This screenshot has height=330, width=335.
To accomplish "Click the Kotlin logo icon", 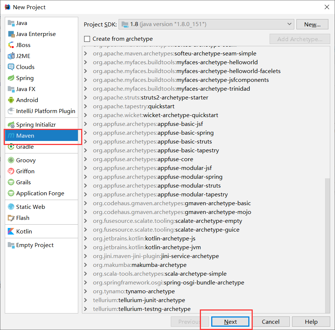I will coord(11,231).
